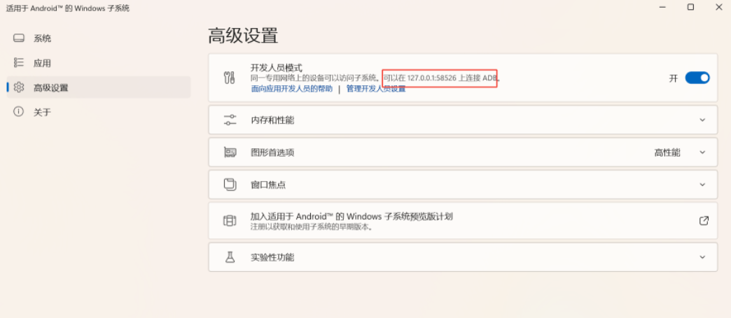Screen dimensions: 731x318
Task: Expand the 实验性功能 section chevron
Action: pos(703,257)
